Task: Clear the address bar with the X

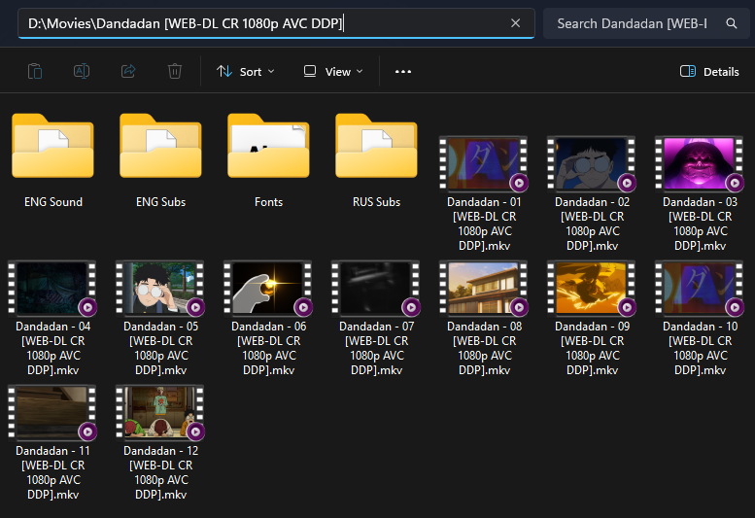Action: point(515,23)
